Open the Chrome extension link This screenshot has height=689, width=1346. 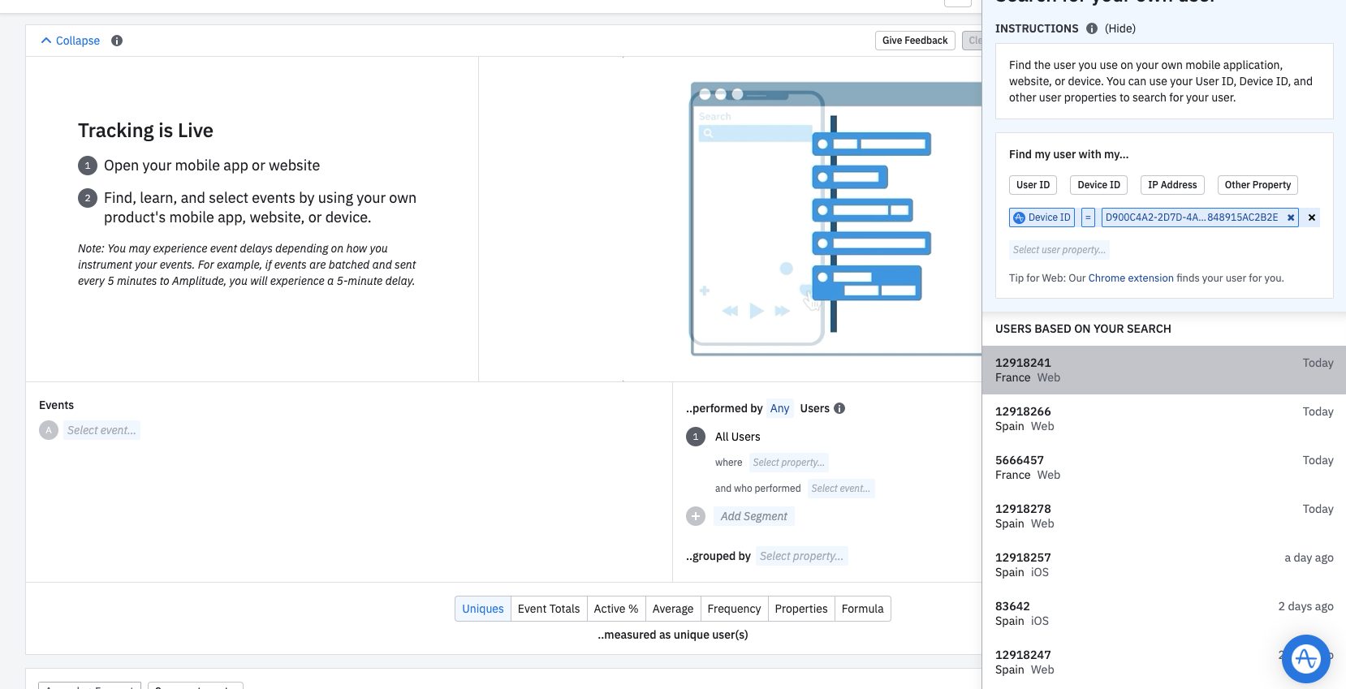1131,278
